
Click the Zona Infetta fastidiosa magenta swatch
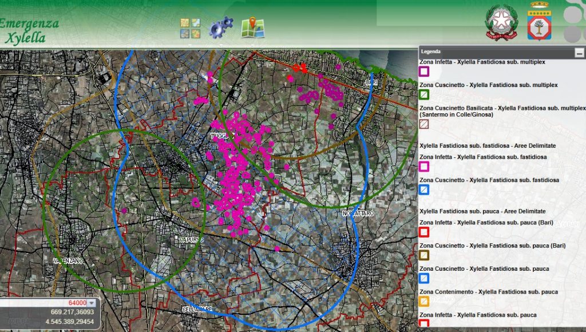tap(424, 167)
